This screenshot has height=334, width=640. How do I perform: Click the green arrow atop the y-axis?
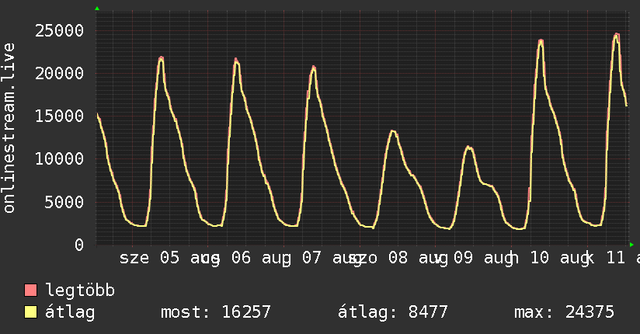(x=97, y=9)
